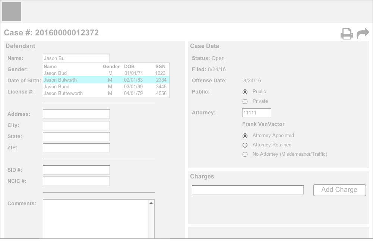The height and width of the screenshot is (247, 373).
Task: Pick Jason Bud from suggestions
Action: click(55, 73)
